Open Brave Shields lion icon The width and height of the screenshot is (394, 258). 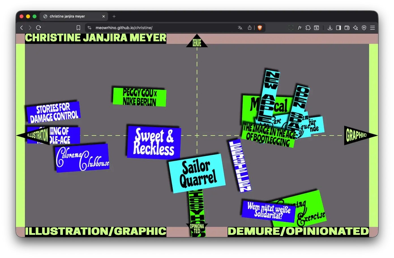[260, 28]
